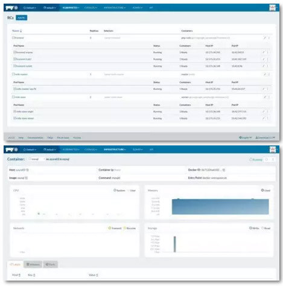
Task: Click the Storage chart spike bar
Action: click(175, 244)
